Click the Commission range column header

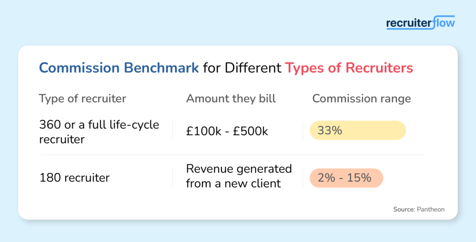click(362, 99)
